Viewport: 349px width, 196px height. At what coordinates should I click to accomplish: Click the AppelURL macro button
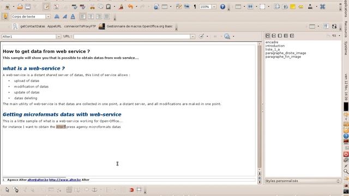tap(55, 26)
